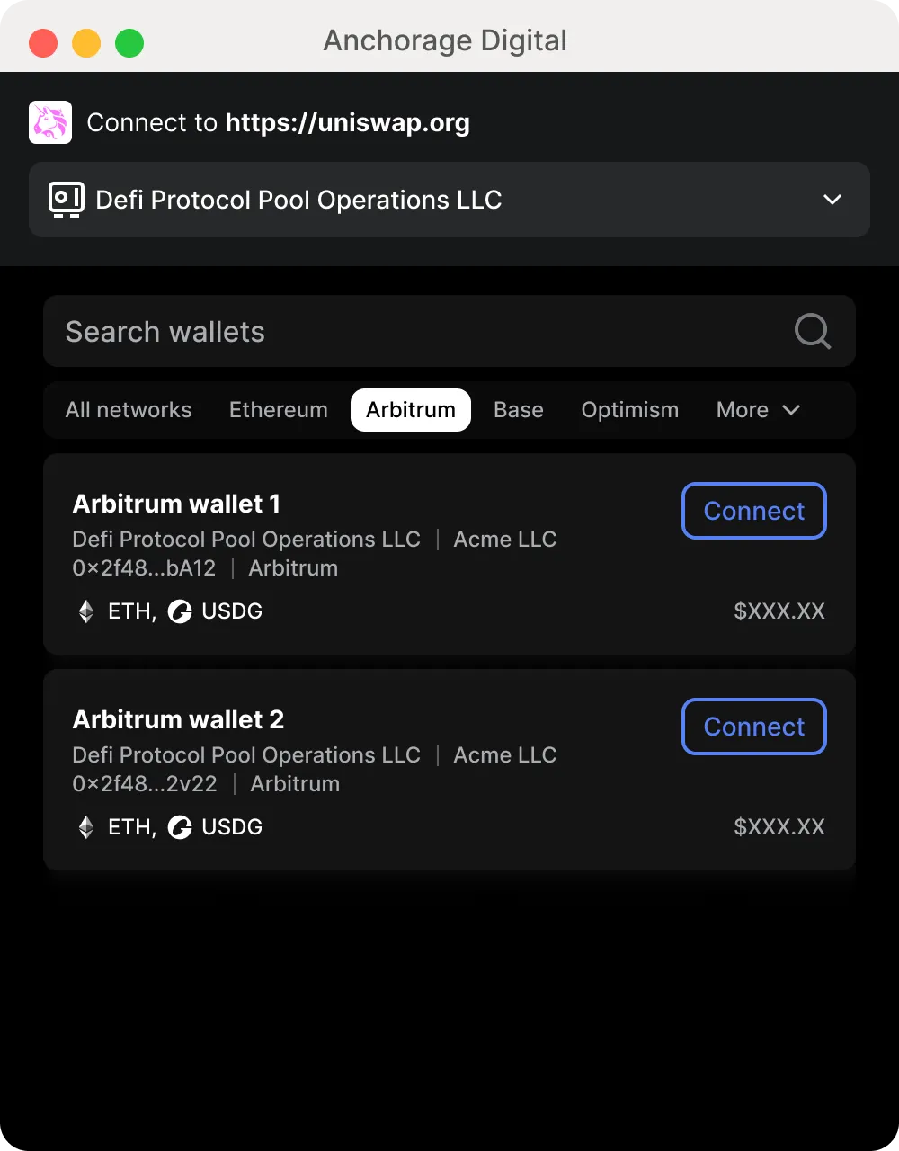Click the USDG icon in Arbitrum wallet 2
This screenshot has height=1151, width=899.
click(x=180, y=827)
